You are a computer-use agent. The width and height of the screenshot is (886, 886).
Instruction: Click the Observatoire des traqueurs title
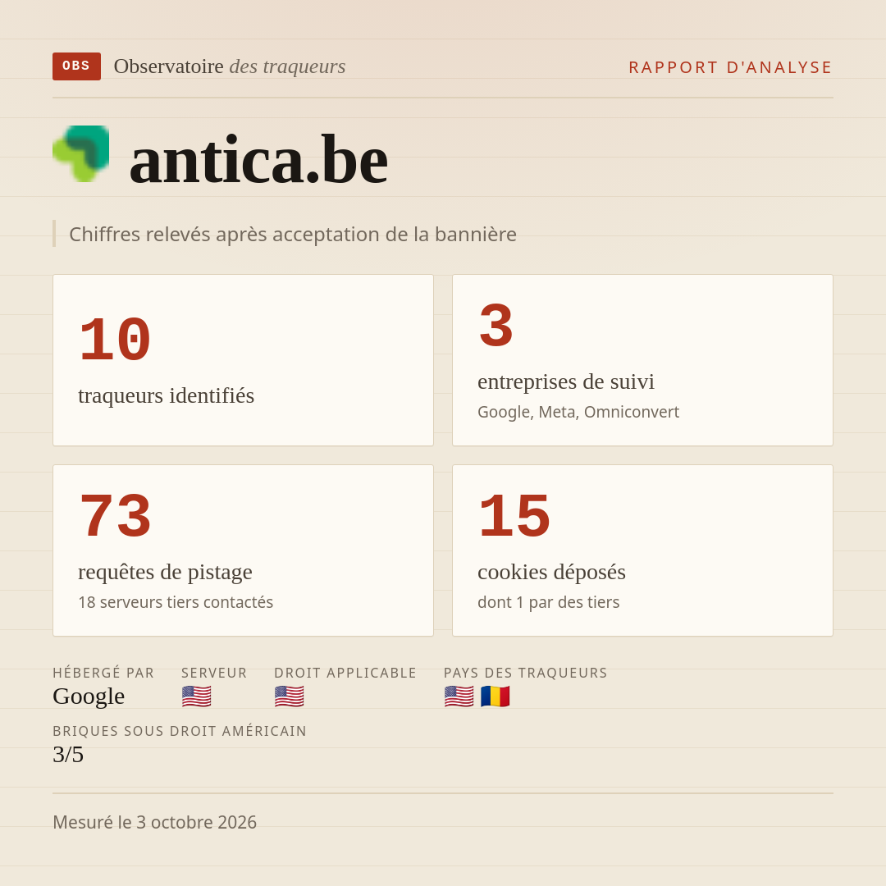(230, 66)
